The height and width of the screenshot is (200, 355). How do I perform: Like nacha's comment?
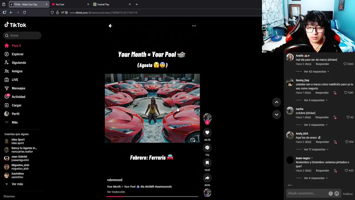pos(348,117)
